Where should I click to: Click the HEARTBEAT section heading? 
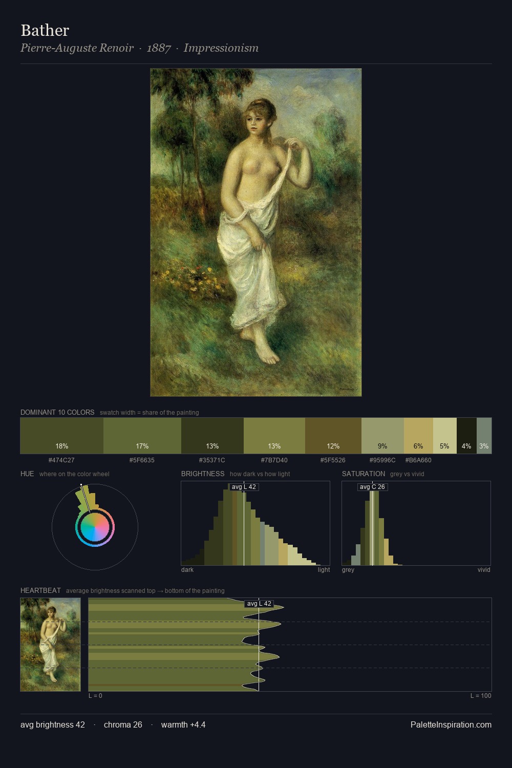click(40, 591)
